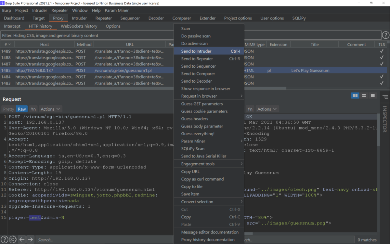The image size is (390, 244).
Task: Toggle ¥n newline display in Request pane
Action: click(x=33, y=109)
